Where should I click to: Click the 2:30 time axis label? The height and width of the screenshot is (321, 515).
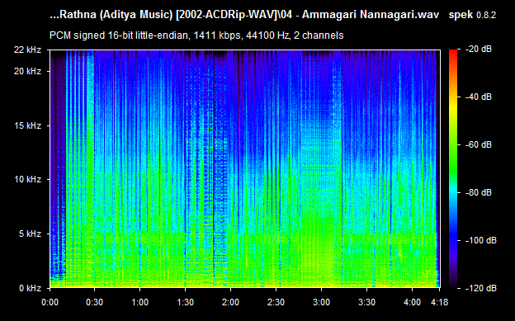click(276, 302)
